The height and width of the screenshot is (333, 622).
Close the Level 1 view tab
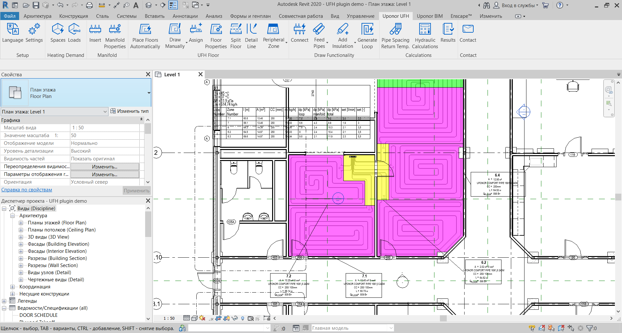pyautogui.click(x=201, y=74)
